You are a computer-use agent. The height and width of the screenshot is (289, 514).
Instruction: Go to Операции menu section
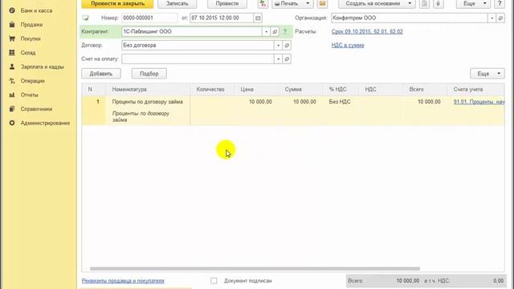[x=32, y=80]
